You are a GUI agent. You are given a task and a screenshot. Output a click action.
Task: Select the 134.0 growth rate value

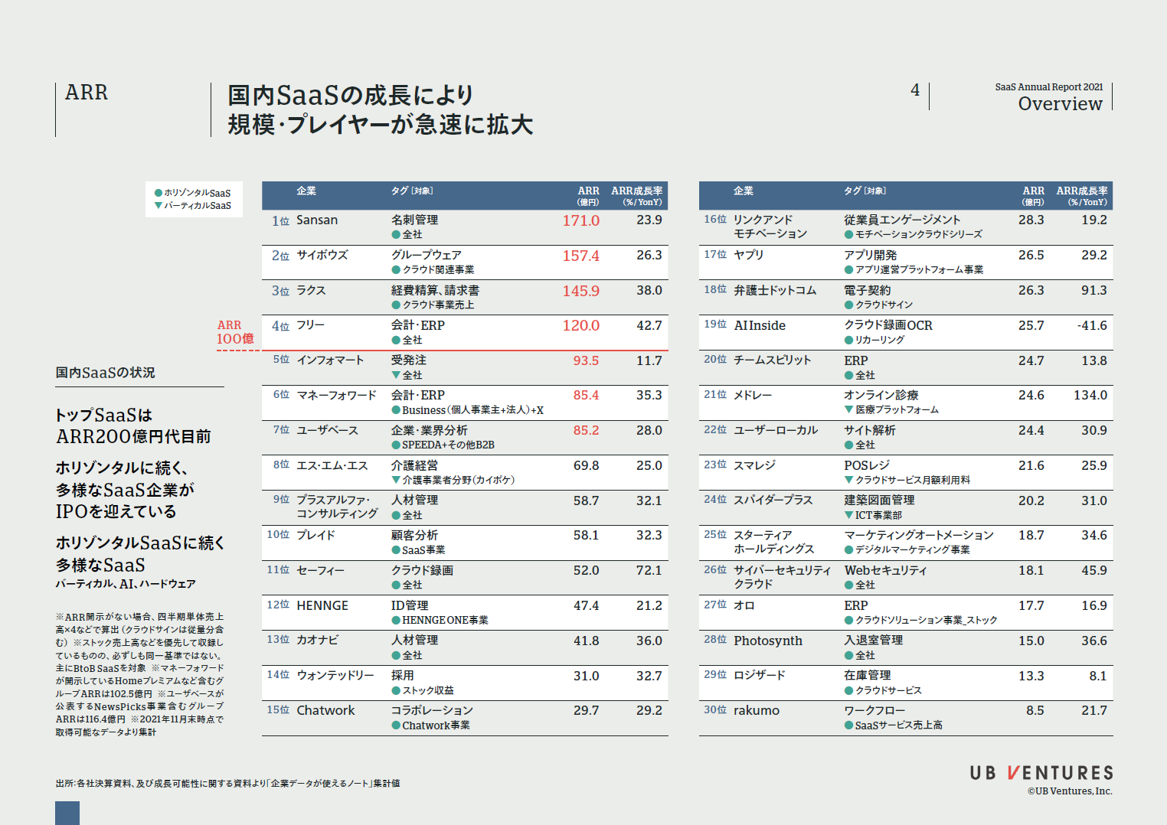(x=1090, y=395)
